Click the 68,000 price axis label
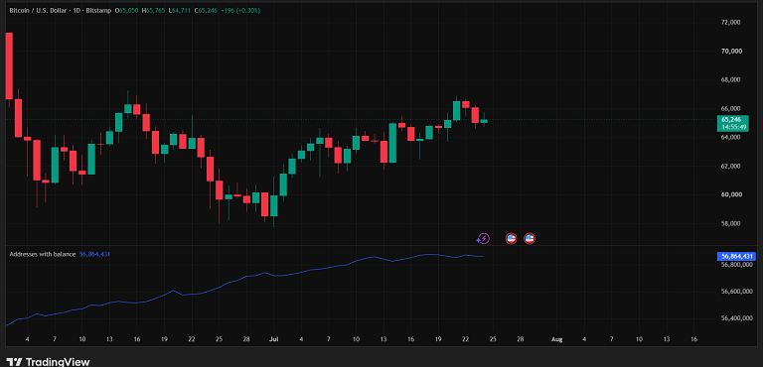Viewport: 763px width, 367px height. 730,79
